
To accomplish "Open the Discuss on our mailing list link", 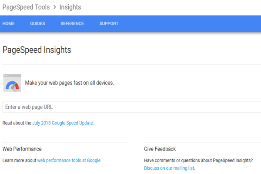I will (x=169, y=168).
